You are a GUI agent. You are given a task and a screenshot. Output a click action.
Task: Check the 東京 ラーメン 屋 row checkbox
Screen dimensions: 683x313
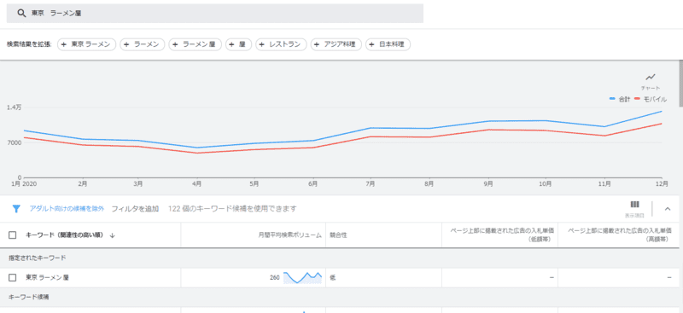point(13,278)
